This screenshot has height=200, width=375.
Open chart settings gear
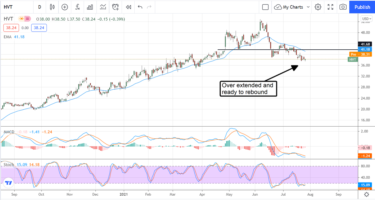click(x=318, y=7)
